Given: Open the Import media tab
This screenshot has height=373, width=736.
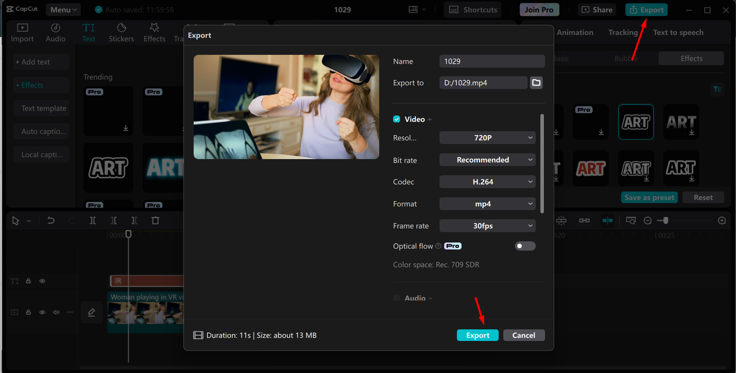Looking at the screenshot, I should click(22, 33).
